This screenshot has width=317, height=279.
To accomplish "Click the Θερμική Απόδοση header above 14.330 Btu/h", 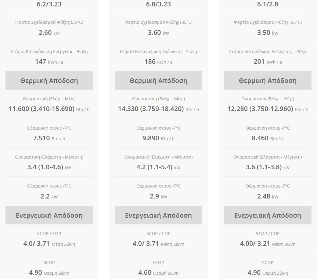I will [x=158, y=80].
